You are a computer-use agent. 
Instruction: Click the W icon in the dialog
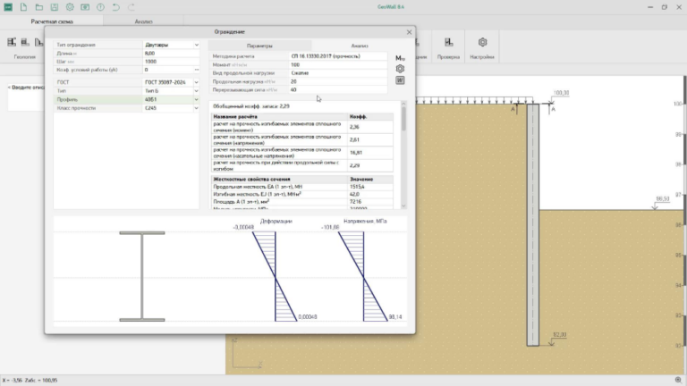[x=400, y=80]
